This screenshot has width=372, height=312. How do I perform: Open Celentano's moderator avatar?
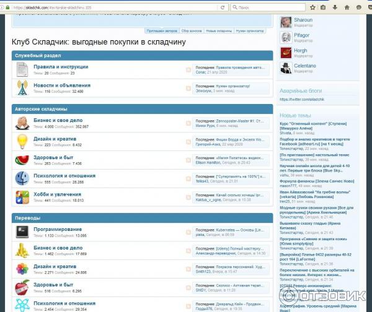pyautogui.click(x=285, y=69)
